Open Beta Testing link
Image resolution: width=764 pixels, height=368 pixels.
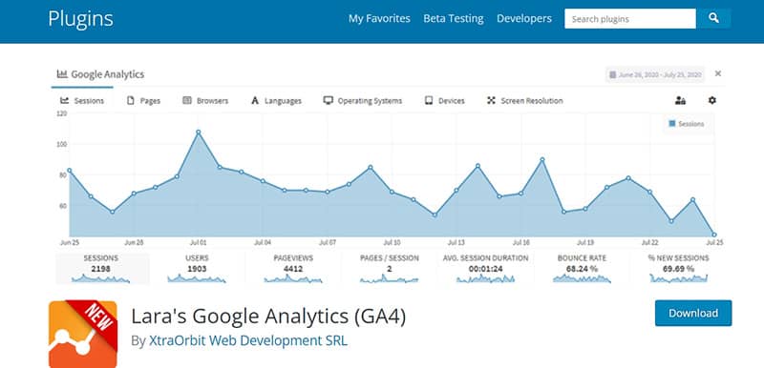click(x=453, y=18)
